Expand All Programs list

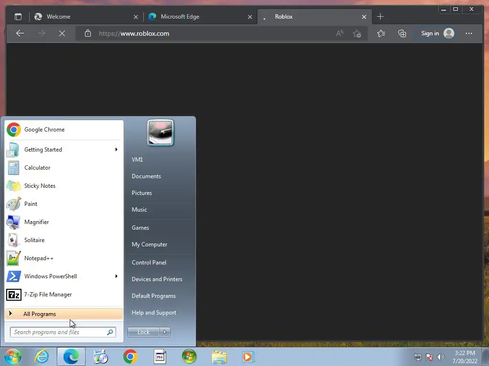point(64,314)
